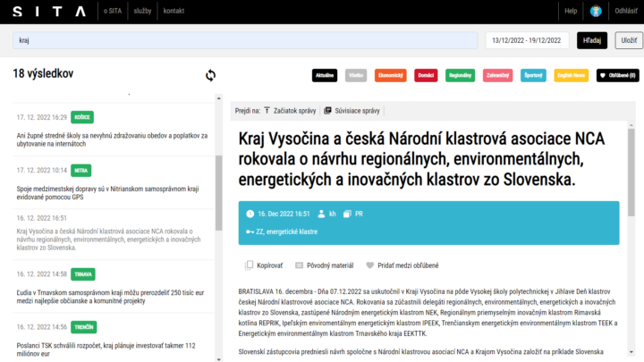
Task: Click Pridať medzi obľúbené text
Action: [408, 265]
